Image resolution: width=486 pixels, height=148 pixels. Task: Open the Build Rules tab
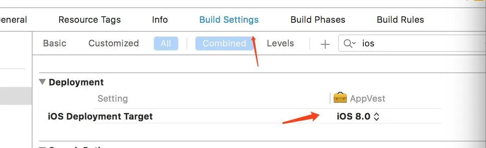click(400, 20)
